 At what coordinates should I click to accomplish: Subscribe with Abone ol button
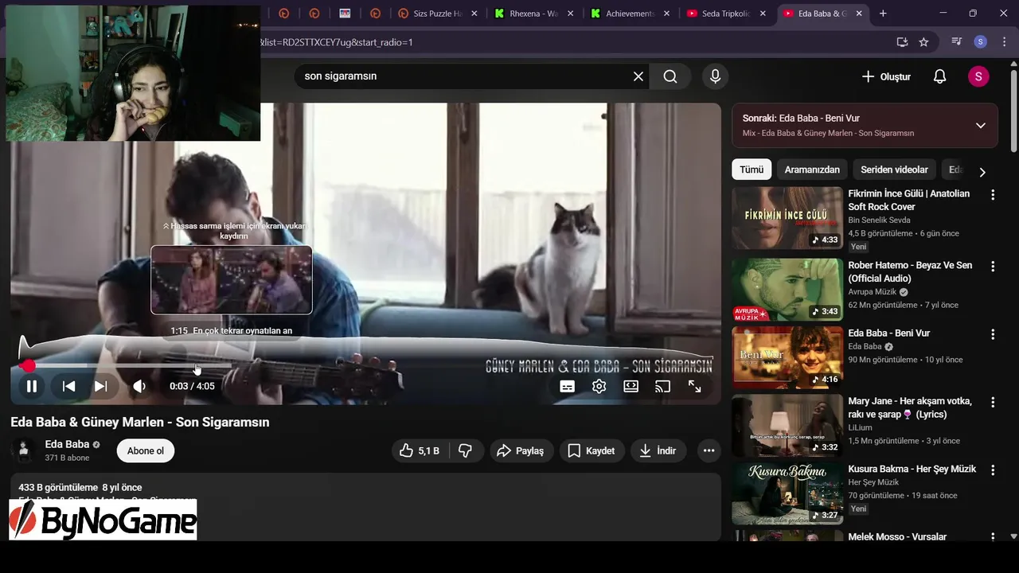146,450
